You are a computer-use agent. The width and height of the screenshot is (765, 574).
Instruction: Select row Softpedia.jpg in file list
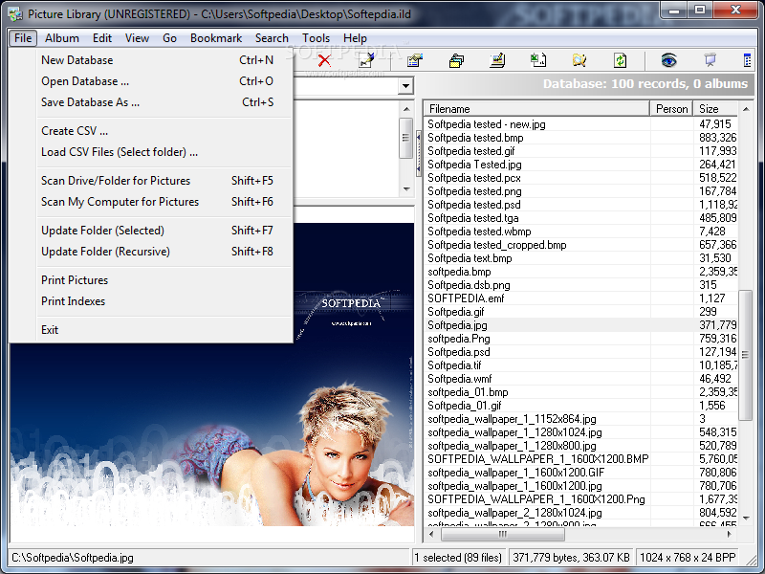(x=580, y=325)
